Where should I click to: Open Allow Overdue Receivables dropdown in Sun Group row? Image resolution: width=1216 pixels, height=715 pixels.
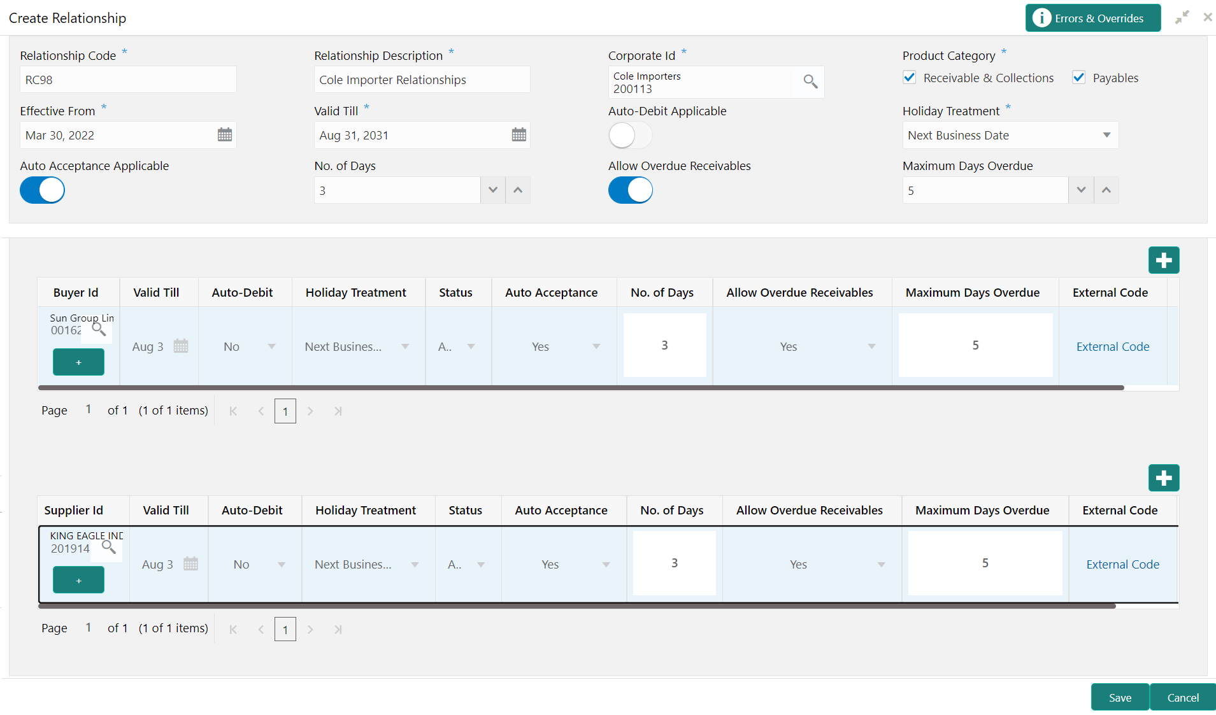point(871,346)
